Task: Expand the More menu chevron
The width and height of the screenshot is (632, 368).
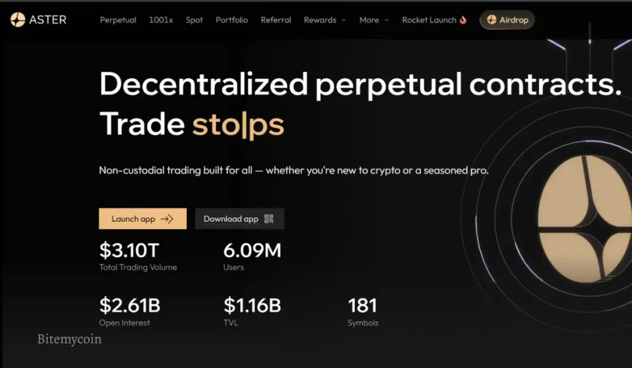Action: 387,20
